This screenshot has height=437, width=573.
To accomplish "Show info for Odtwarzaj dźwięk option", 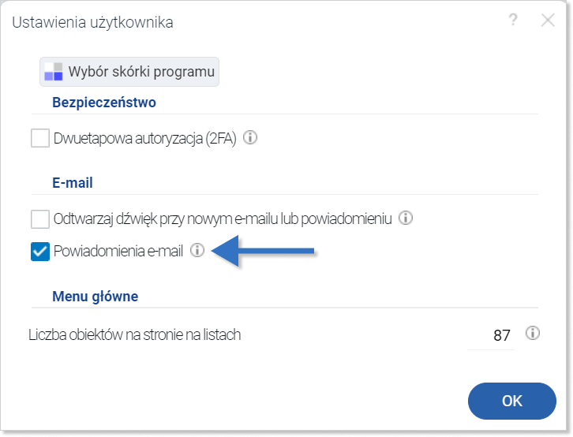I will [406, 218].
